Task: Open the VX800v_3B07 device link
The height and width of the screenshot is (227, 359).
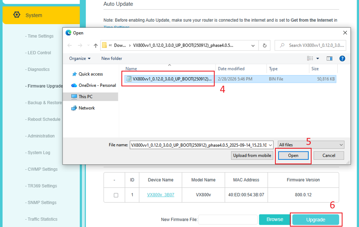Action: click(x=160, y=195)
